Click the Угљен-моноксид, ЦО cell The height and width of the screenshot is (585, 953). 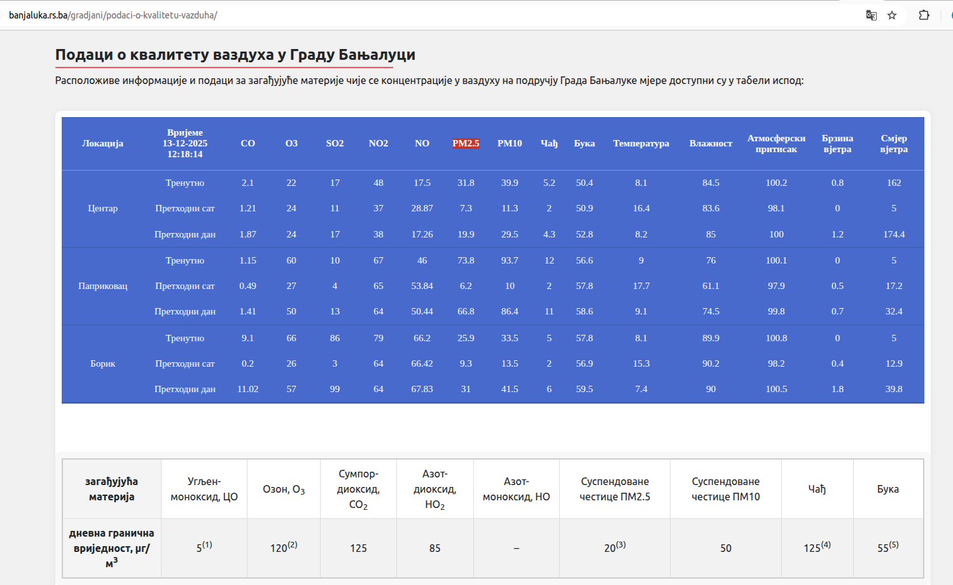tap(204, 489)
